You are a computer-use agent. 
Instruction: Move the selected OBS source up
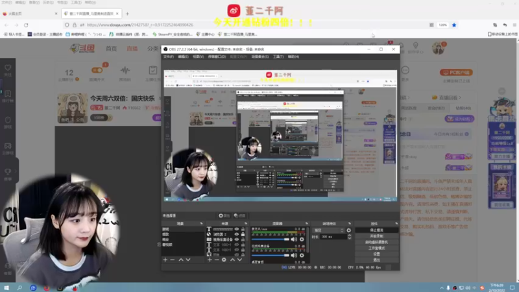click(232, 260)
